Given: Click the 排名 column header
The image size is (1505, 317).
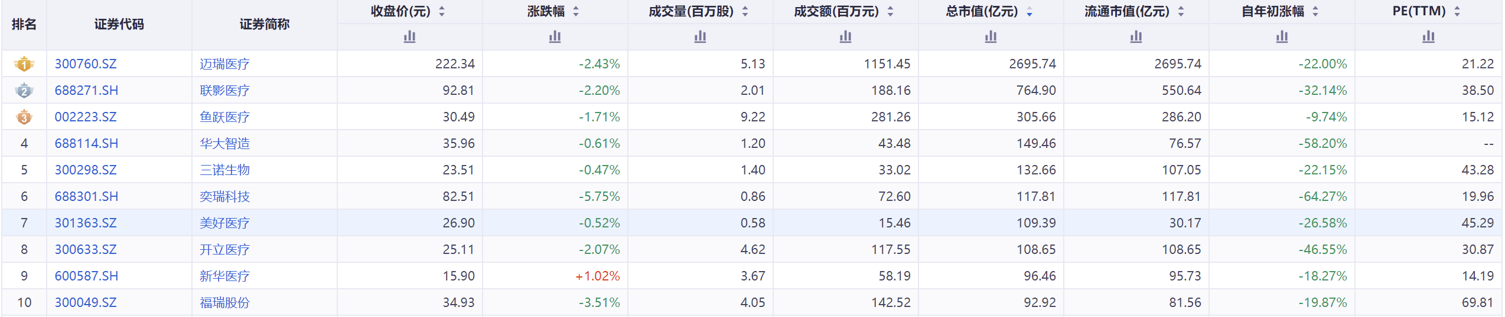Looking at the screenshot, I should pyautogui.click(x=24, y=24).
